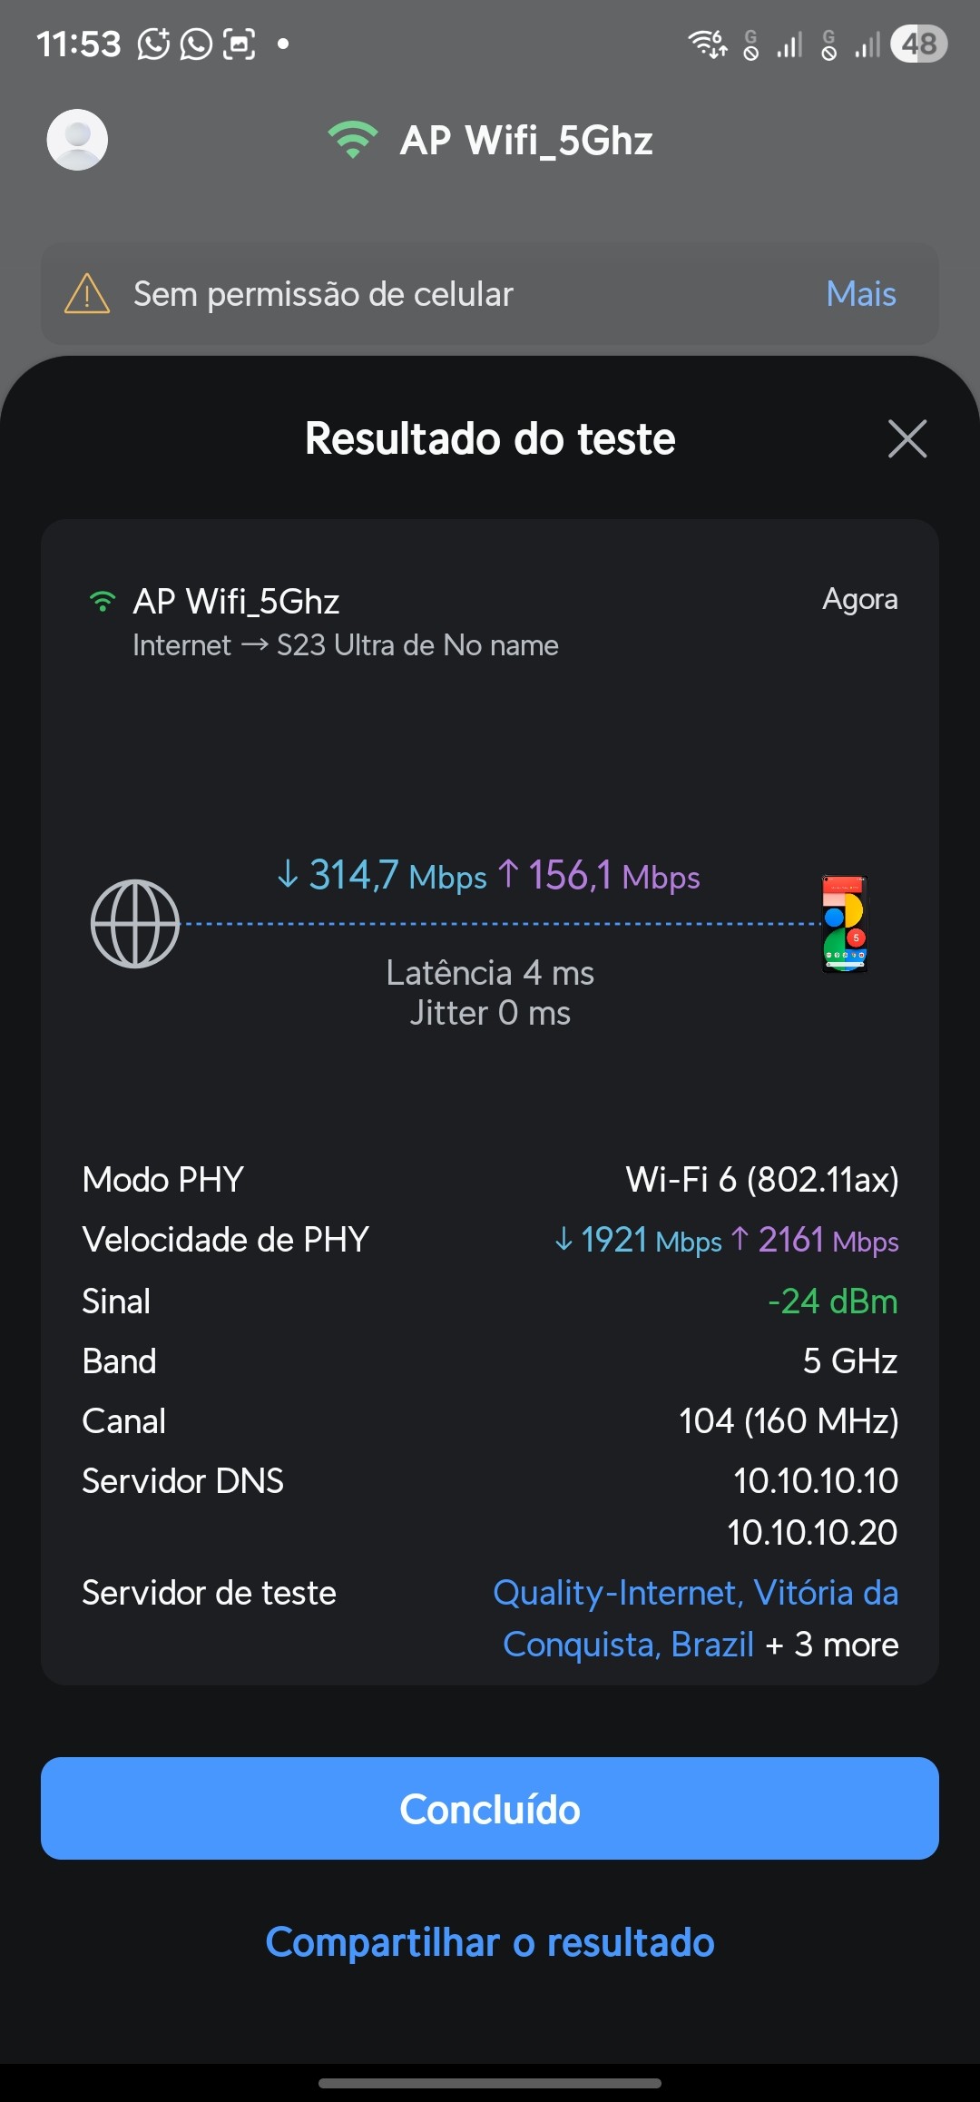Expand the '+ 3 more' test servers
The width and height of the screenshot is (980, 2102).
pos(832,1645)
